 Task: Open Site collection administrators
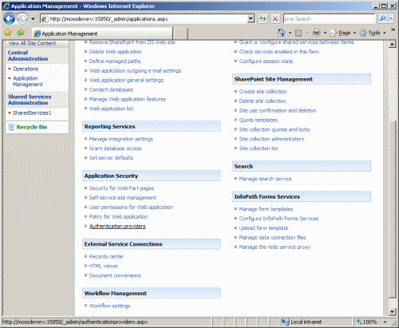(271, 139)
